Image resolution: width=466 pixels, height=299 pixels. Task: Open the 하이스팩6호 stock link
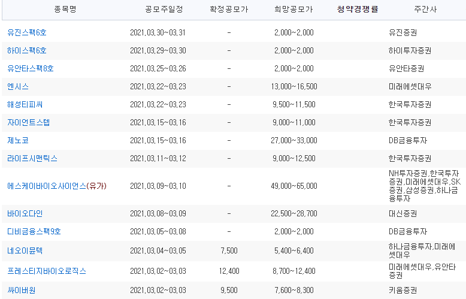27,50
